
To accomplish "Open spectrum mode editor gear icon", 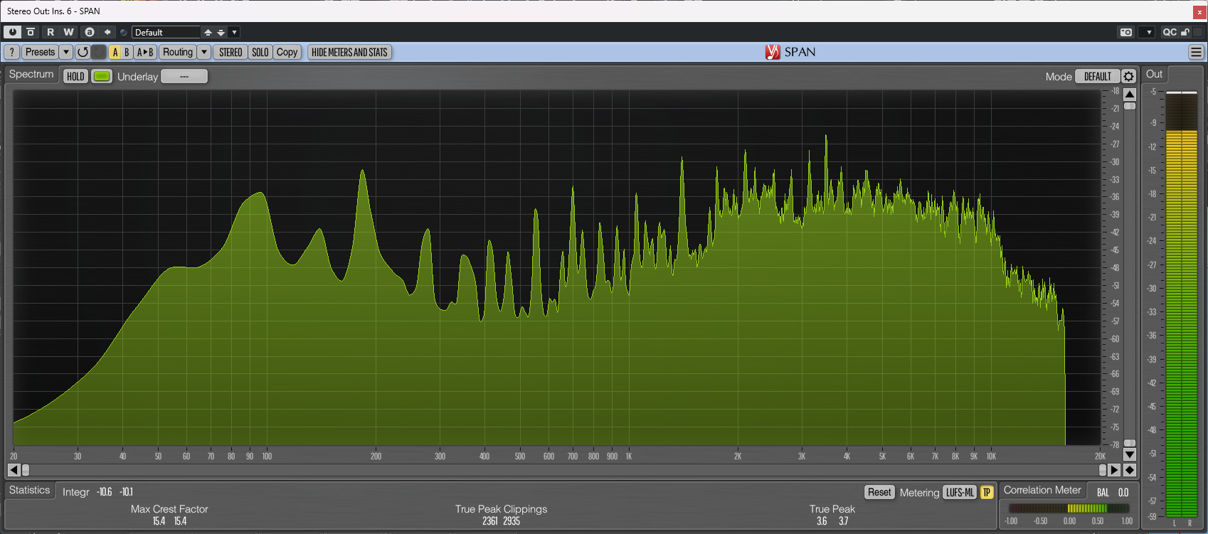I will pos(1129,76).
